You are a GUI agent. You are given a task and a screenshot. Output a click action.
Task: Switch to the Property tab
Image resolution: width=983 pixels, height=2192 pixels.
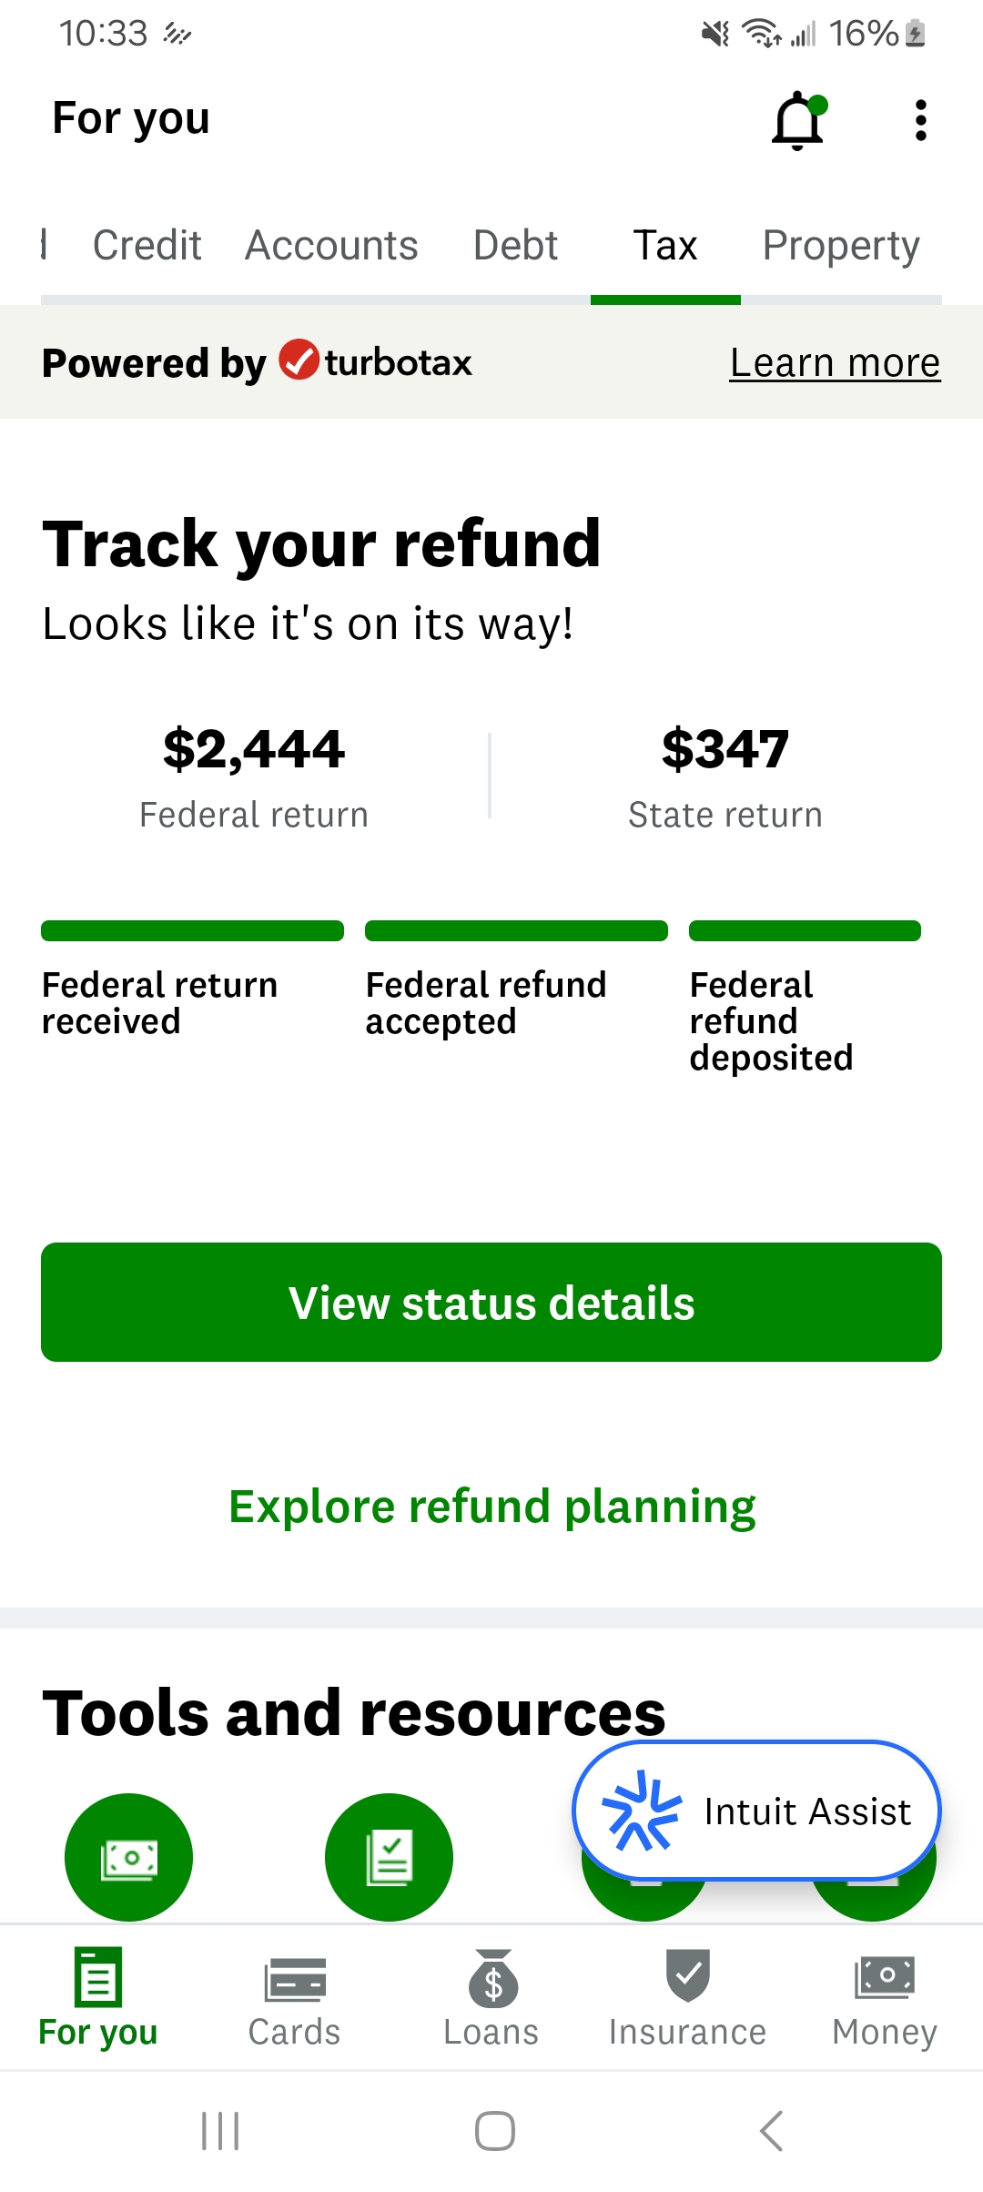[x=839, y=245]
